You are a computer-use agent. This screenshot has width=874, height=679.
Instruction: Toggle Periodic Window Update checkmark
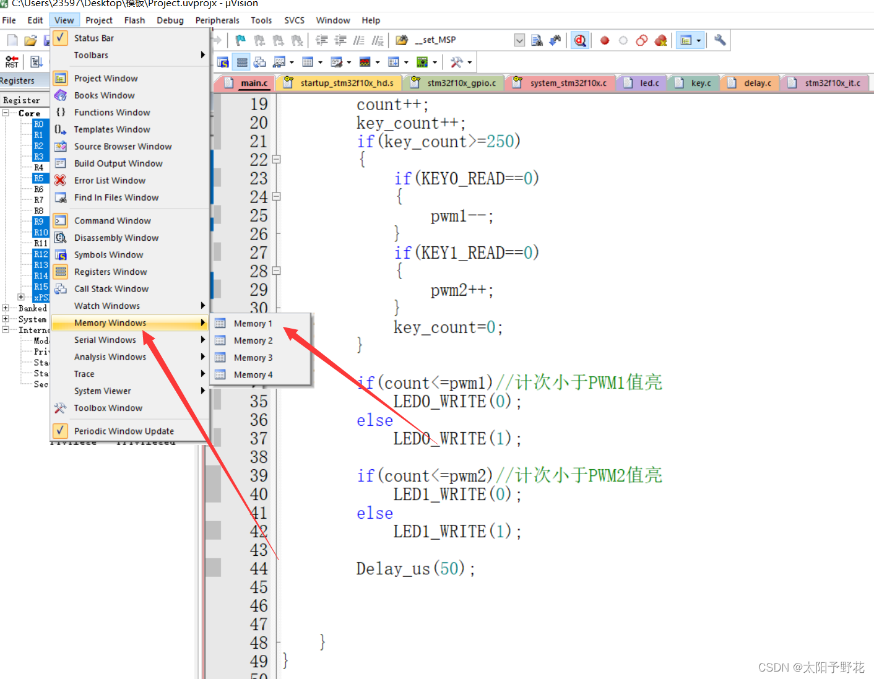[x=60, y=431]
